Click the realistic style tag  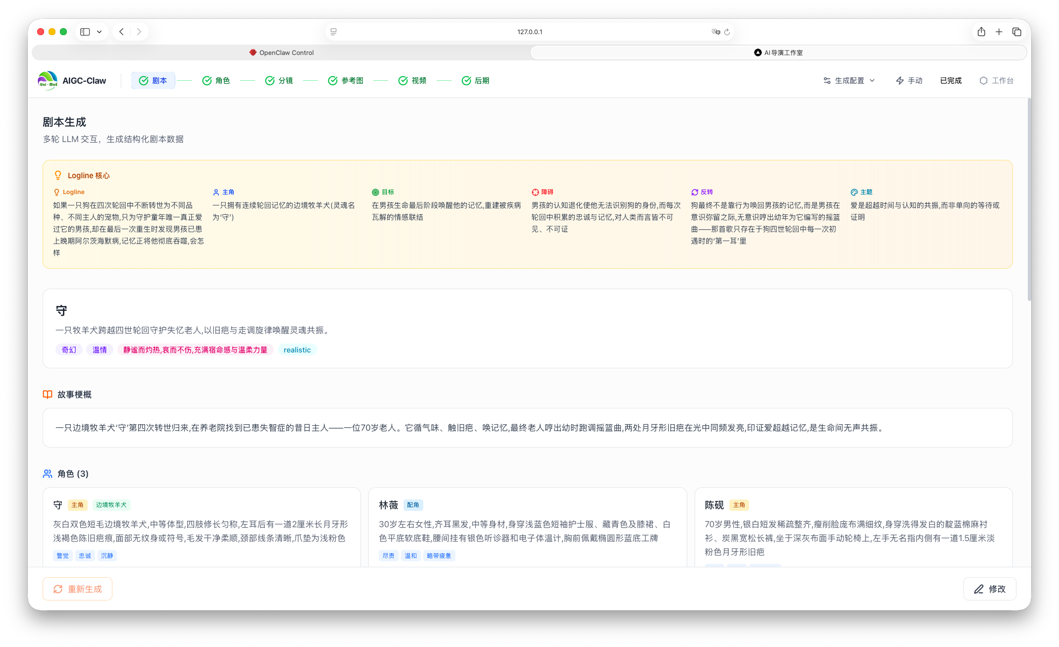[x=297, y=350]
